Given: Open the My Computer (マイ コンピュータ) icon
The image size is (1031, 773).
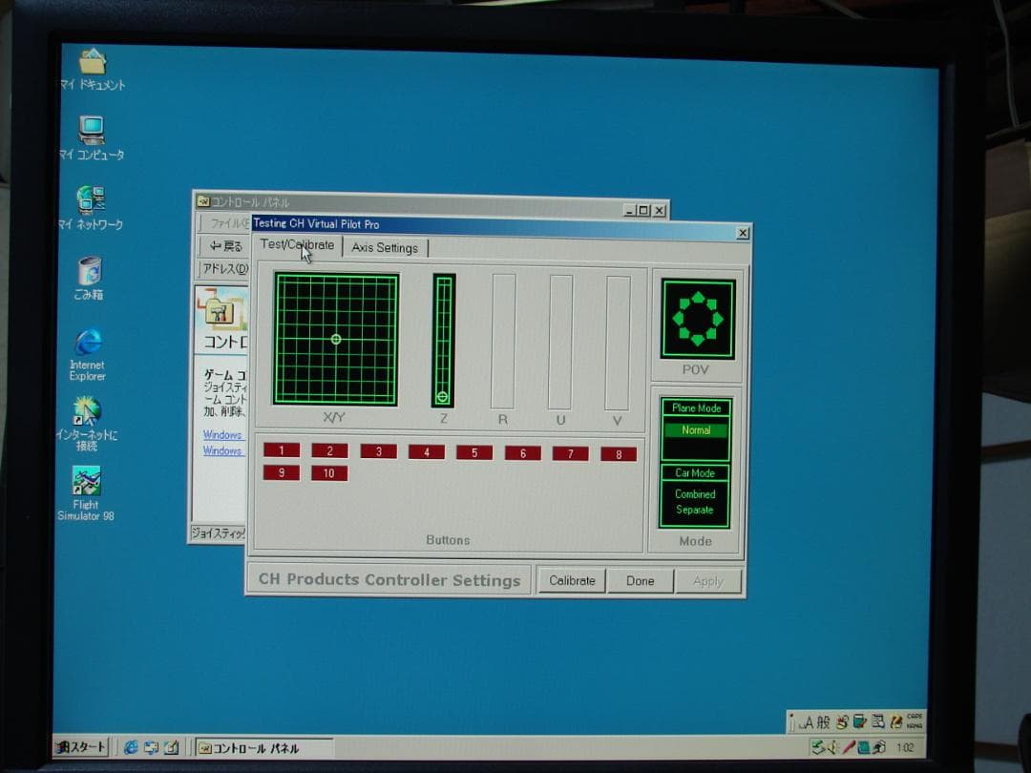Looking at the screenshot, I should (92, 131).
